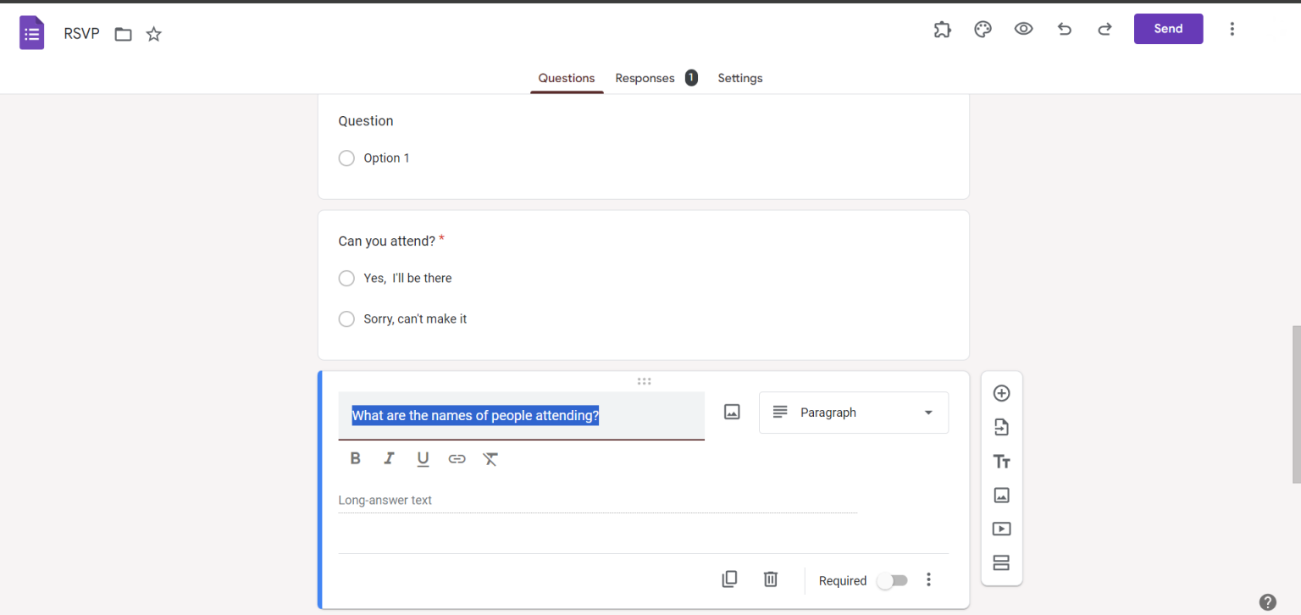Add image to question title
Screen dimensions: 1301x615
(732, 412)
